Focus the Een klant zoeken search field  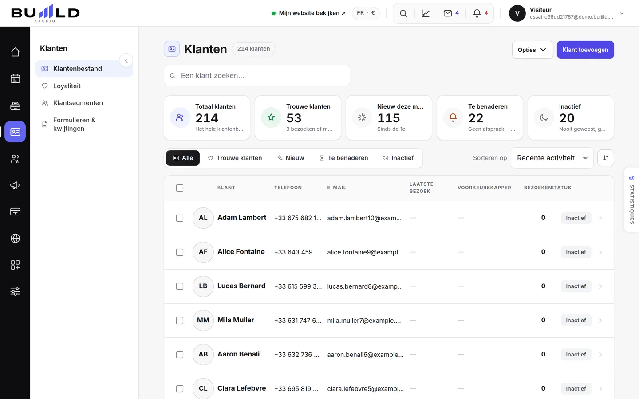[x=257, y=76]
